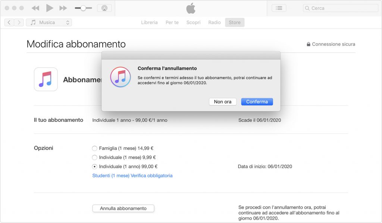This screenshot has width=382, height=223.
Task: Click the Il tuo abbonamento label
Action: 59,120
